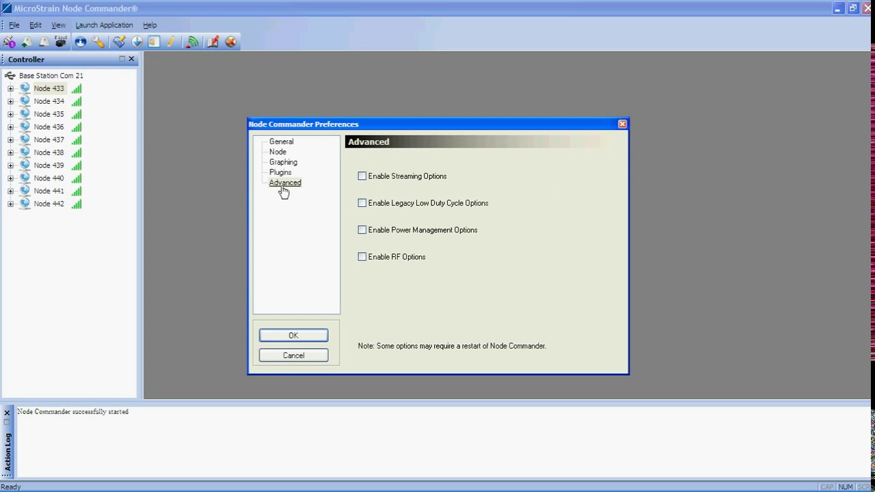875x492 pixels.
Task: Click the signal strength bars for Node 434
Action: click(77, 101)
